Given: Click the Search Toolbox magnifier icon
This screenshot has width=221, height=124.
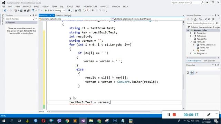Looking at the screenshot, I should [x=34, y=19].
